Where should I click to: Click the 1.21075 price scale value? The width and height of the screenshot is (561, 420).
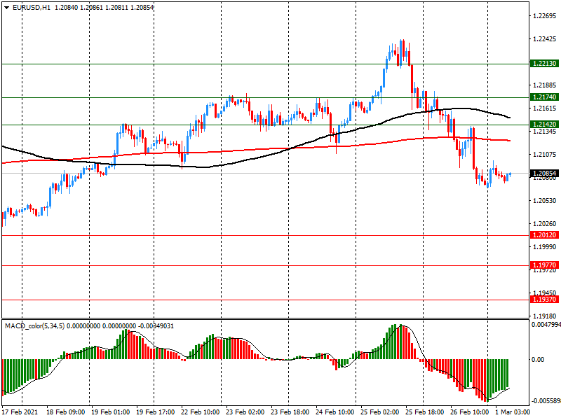point(545,155)
